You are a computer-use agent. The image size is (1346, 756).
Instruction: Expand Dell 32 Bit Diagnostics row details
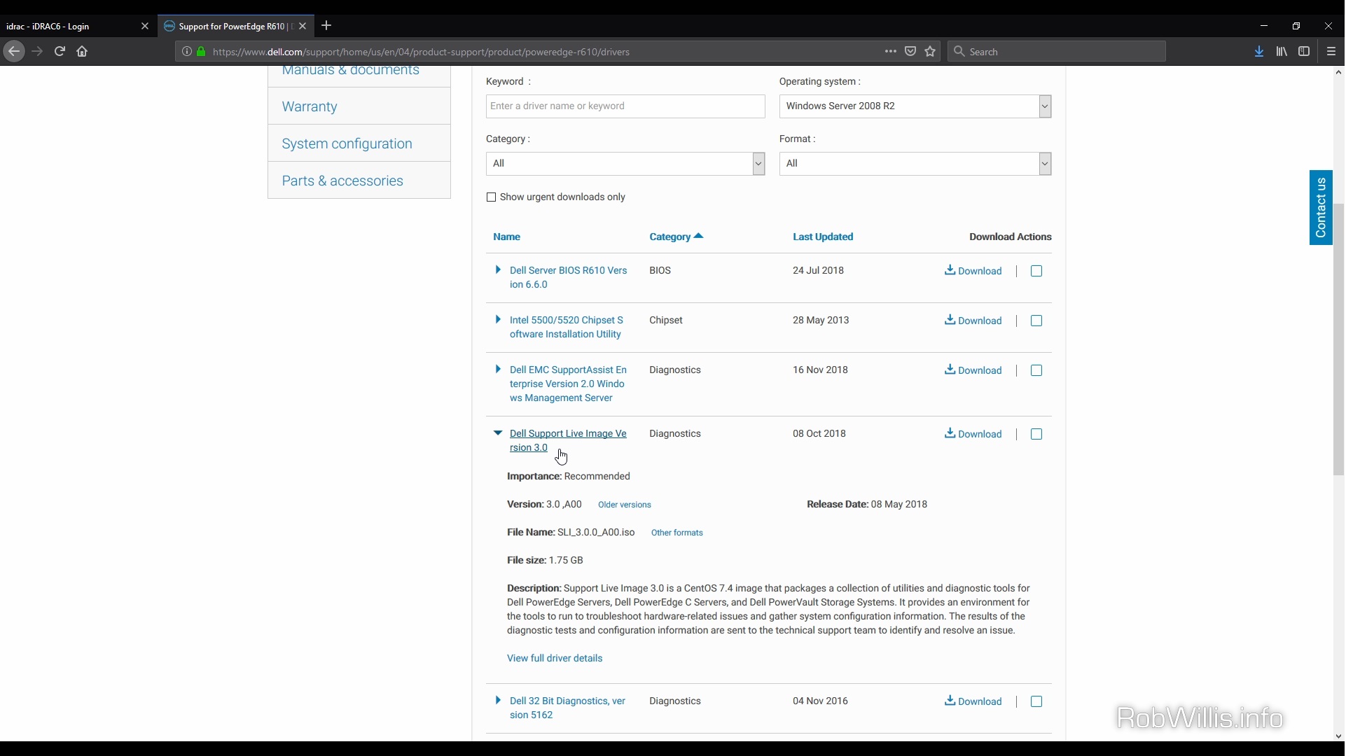[498, 701]
